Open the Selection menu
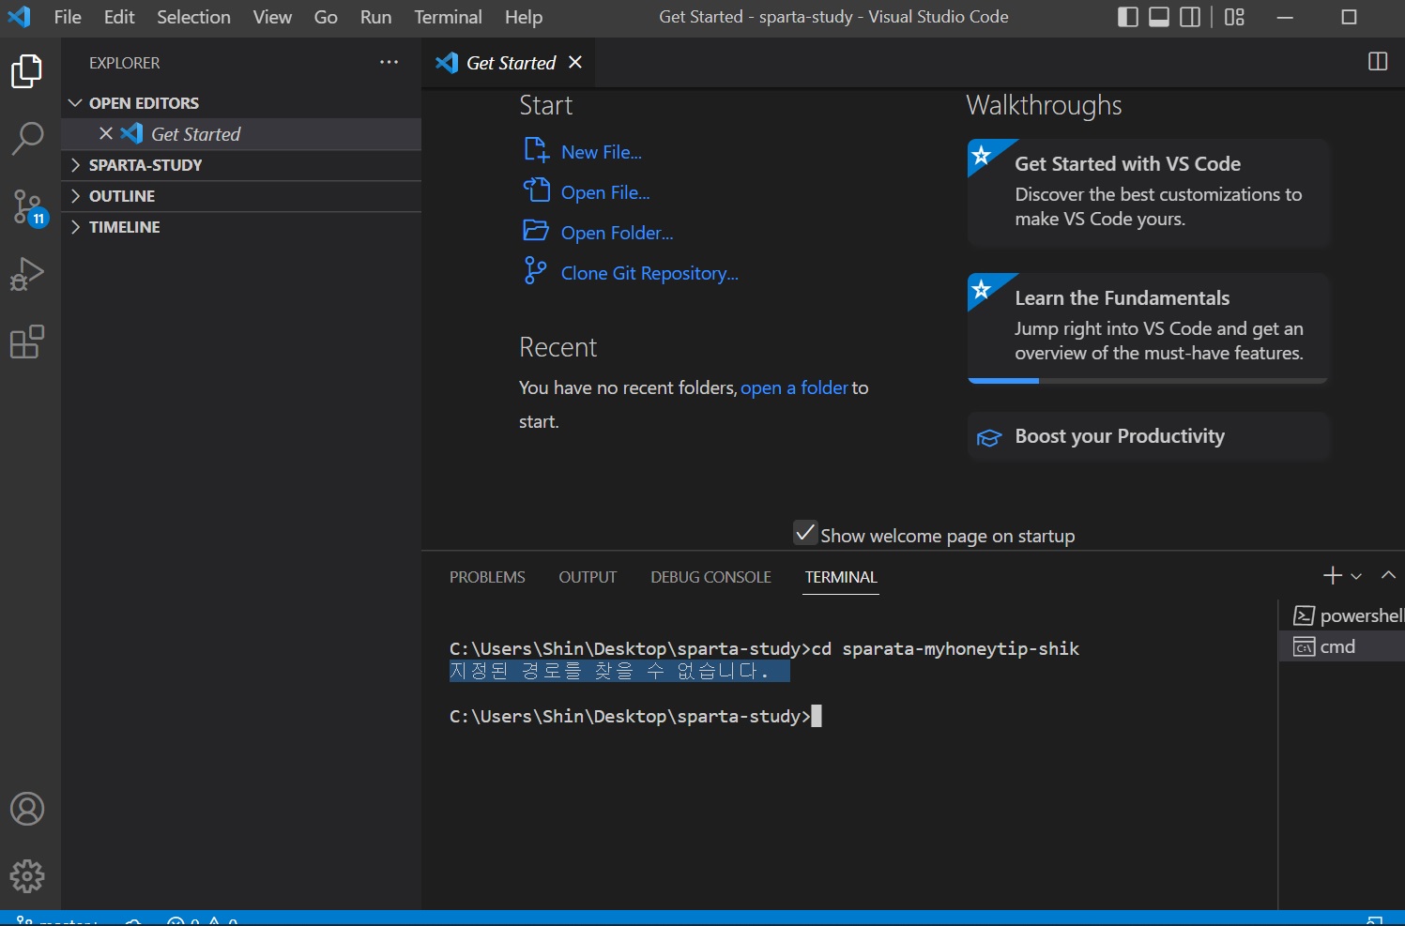The height and width of the screenshot is (926, 1405). point(193,17)
